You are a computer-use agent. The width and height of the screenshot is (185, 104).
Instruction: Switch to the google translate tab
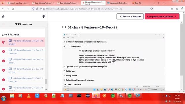point(18,3)
